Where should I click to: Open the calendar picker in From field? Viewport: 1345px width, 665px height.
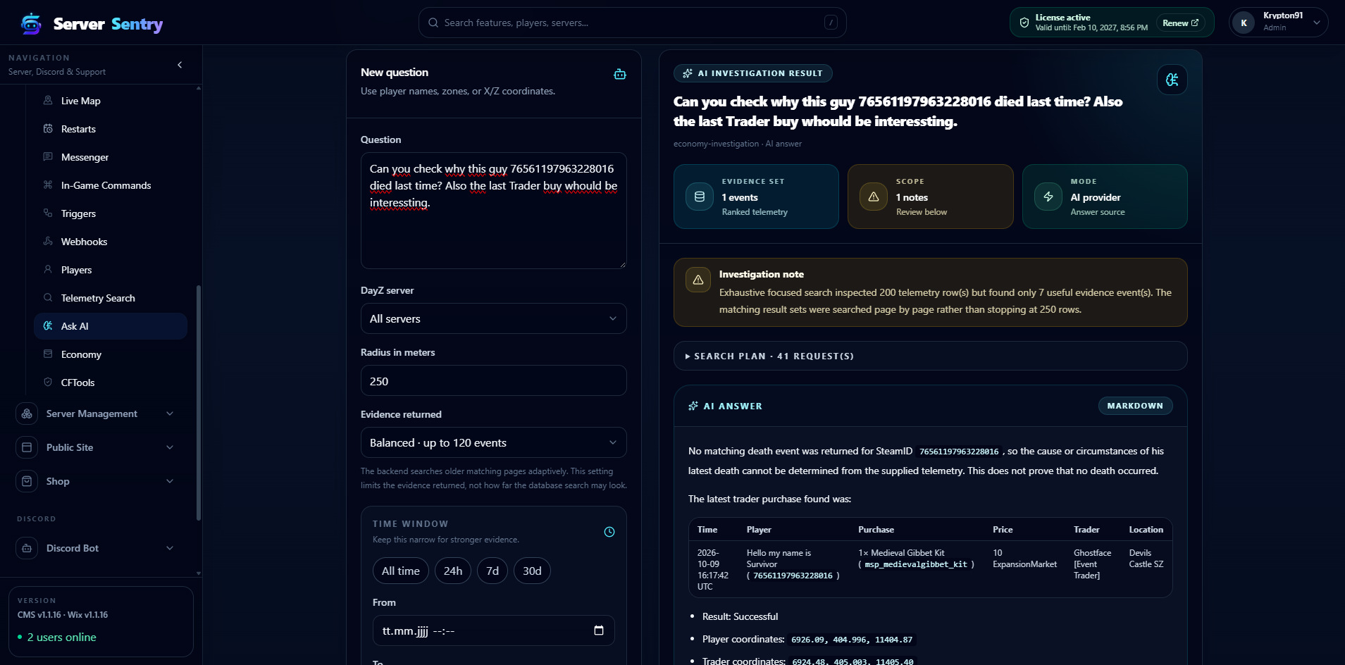pos(599,630)
